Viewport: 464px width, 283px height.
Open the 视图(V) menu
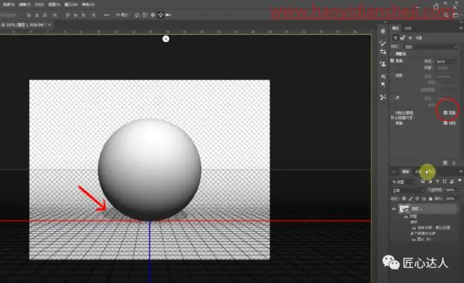click(x=54, y=5)
